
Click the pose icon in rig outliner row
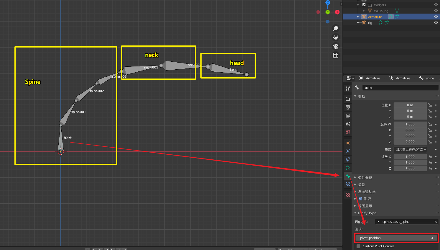387,22
